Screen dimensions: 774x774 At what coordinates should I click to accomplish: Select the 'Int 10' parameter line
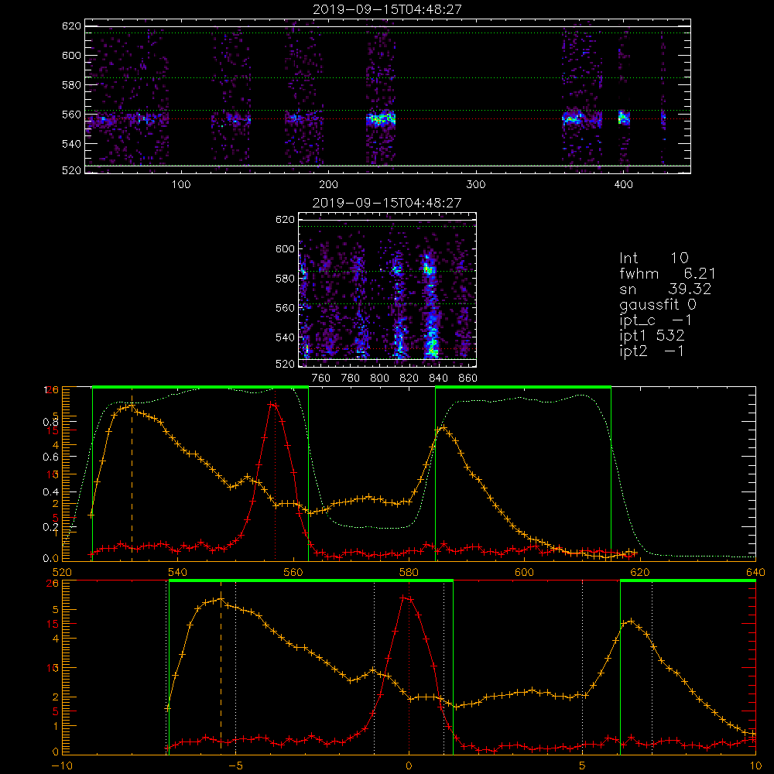(653, 258)
